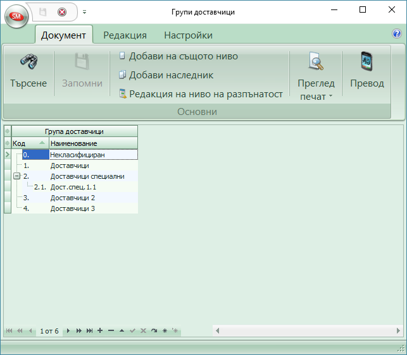The image size is (407, 355).
Task: Click the save icon in quick access toolbar
Action: (x=42, y=12)
